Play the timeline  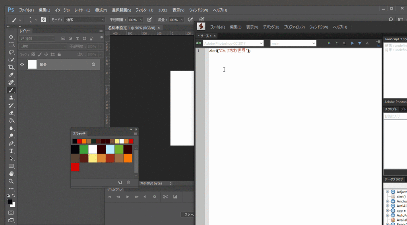128,197
